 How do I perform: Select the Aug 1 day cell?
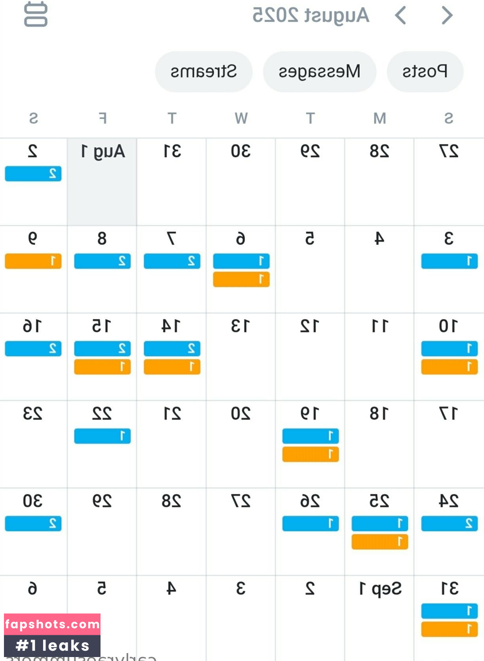(x=102, y=182)
